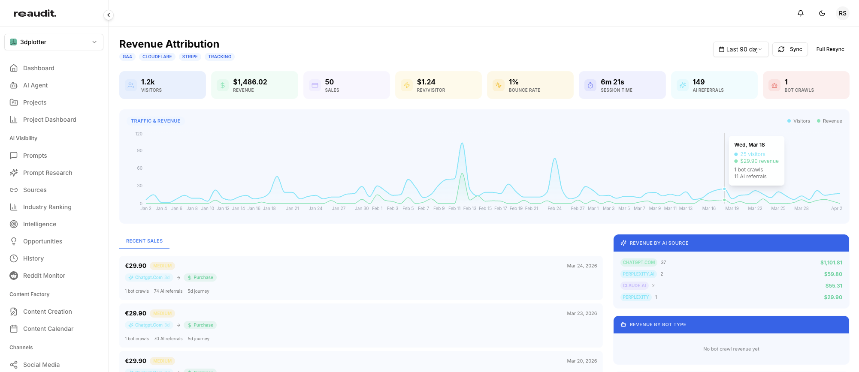This screenshot has width=859, height=372.
Task: Click the $1,101.81 revenue amount
Action: [x=831, y=262]
